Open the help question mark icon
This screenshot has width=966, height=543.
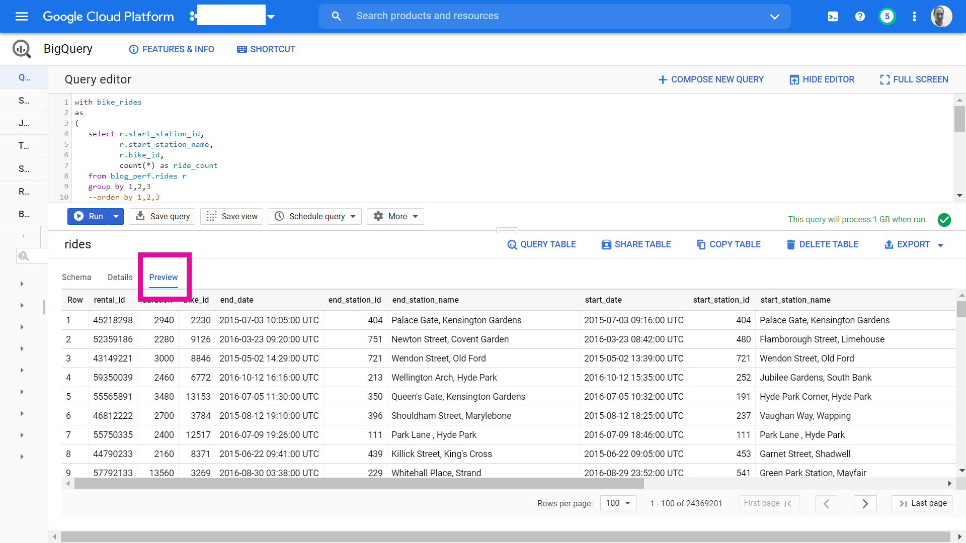point(860,17)
